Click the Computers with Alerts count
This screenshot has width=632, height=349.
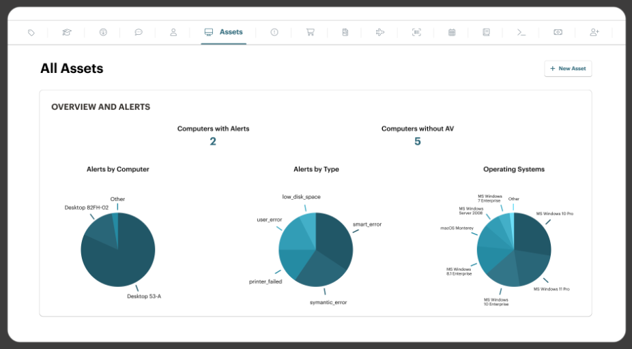[213, 142]
